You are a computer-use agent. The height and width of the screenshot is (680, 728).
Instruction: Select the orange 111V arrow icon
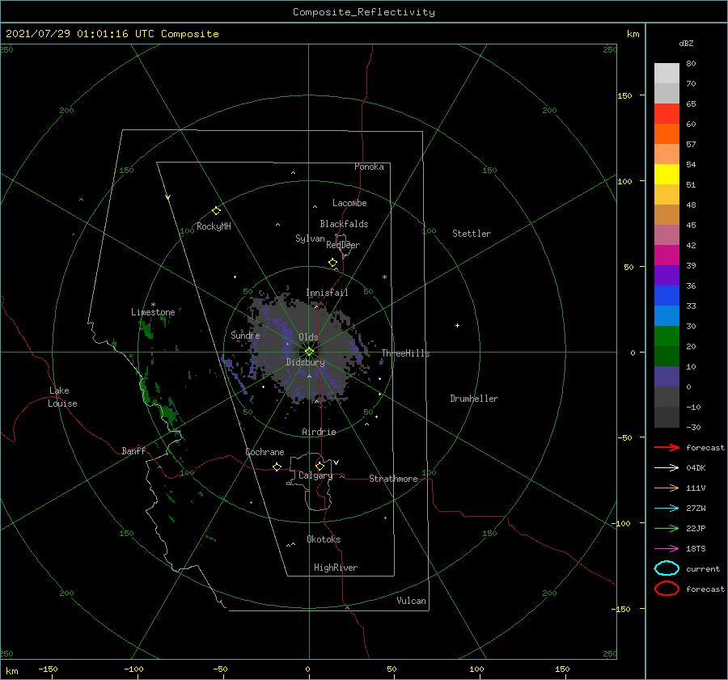point(667,488)
